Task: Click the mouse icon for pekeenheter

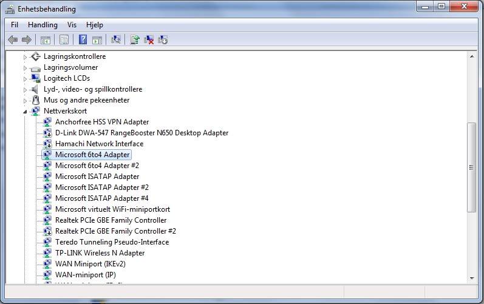Action: [x=36, y=100]
